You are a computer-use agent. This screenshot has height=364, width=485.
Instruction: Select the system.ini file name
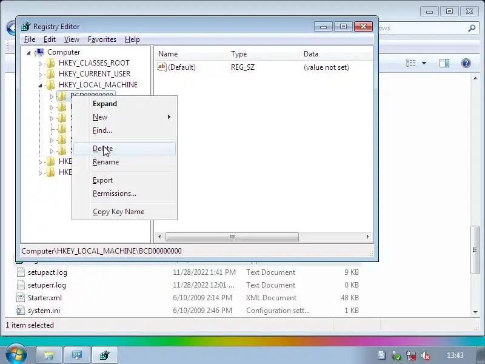coord(44,311)
